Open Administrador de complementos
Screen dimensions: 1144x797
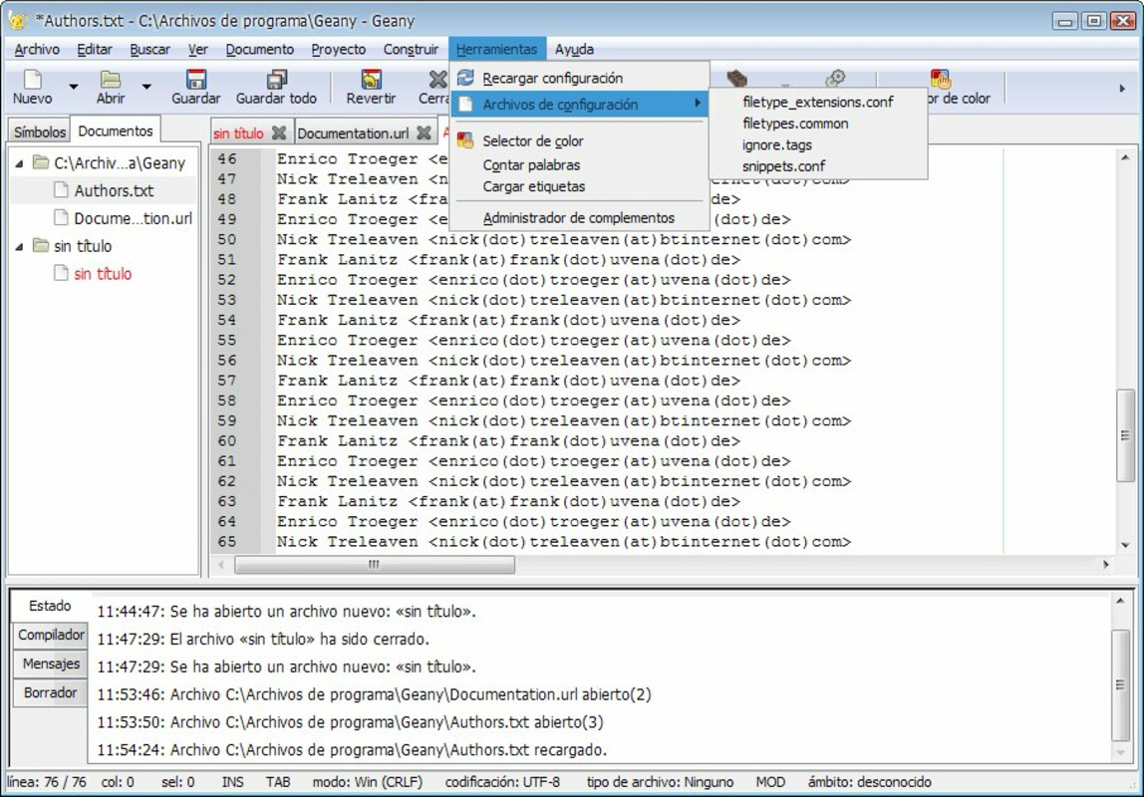pos(579,218)
